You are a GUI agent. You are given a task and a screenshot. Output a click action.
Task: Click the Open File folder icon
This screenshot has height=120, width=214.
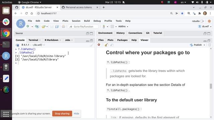[43, 27]
